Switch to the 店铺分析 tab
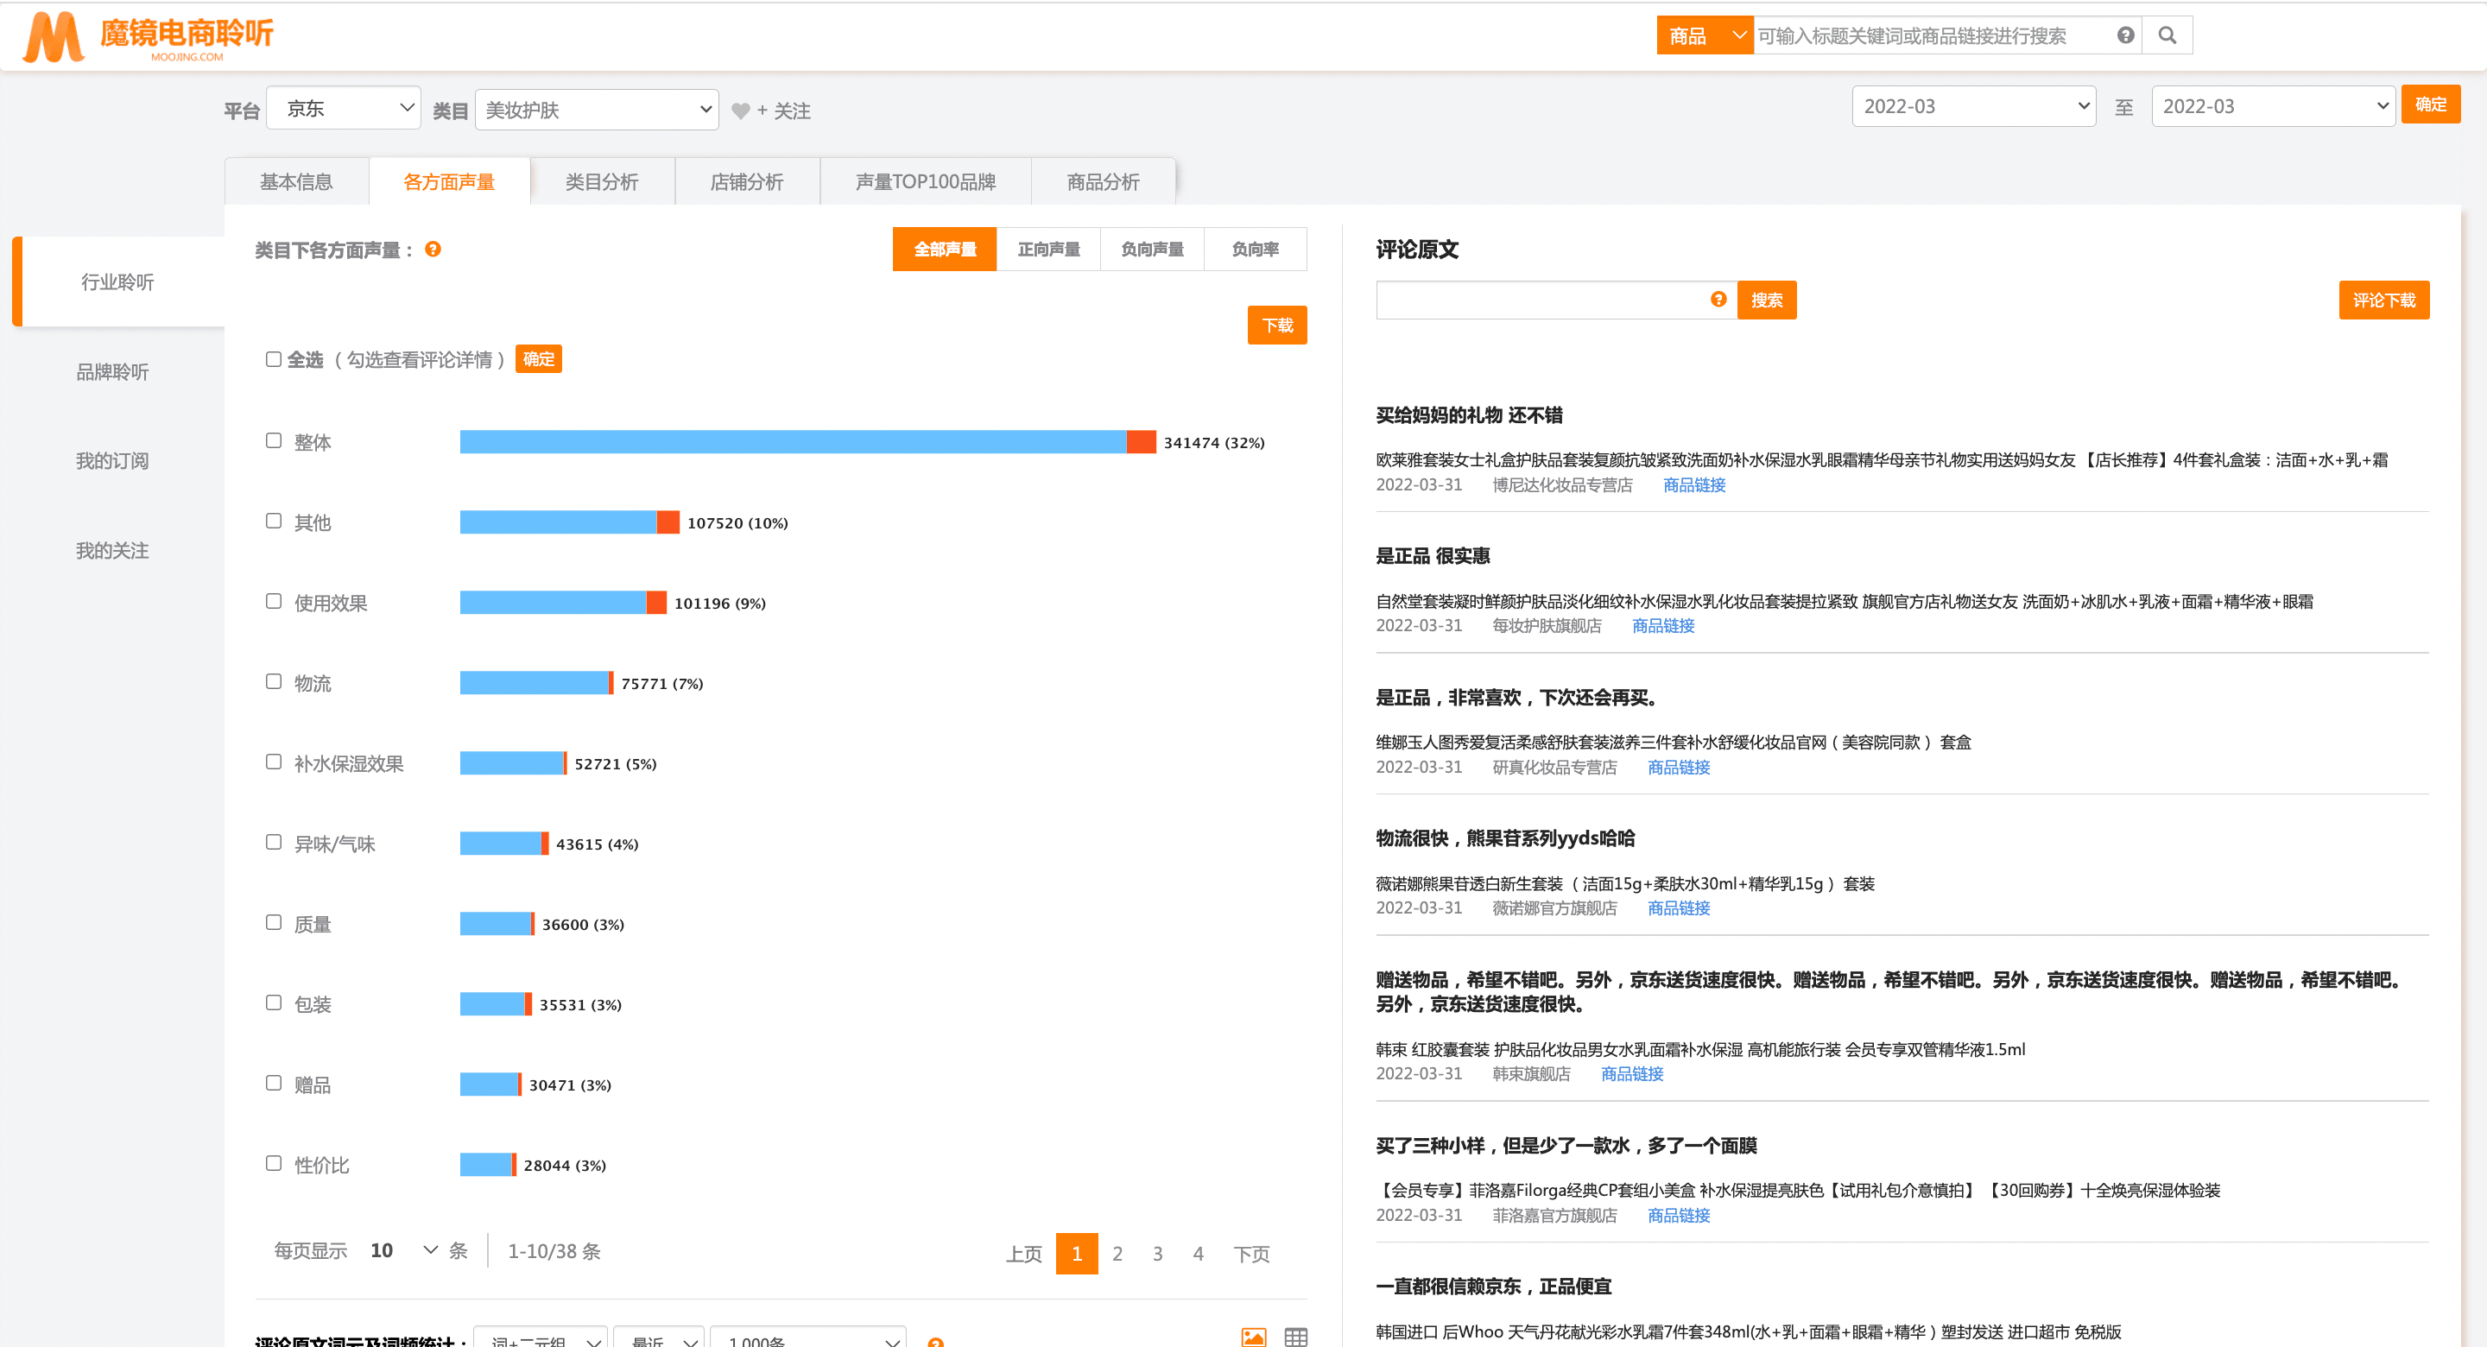Image resolution: width=2487 pixels, height=1347 pixels. 746,181
